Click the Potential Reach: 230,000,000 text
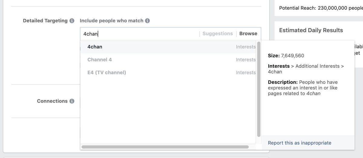Screen dimensions: 363x158 (x=321, y=8)
